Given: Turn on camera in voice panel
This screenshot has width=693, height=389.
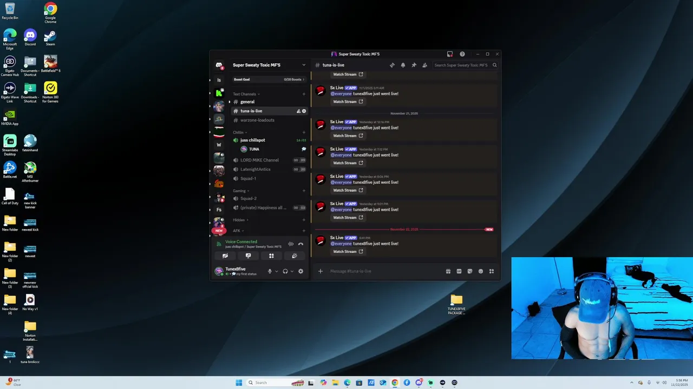Looking at the screenshot, I should pyautogui.click(x=225, y=256).
